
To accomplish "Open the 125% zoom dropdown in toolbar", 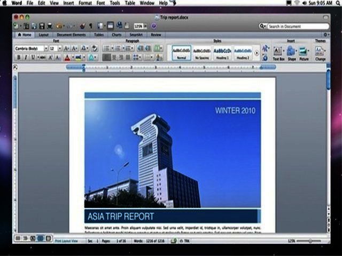I will point(140,26).
